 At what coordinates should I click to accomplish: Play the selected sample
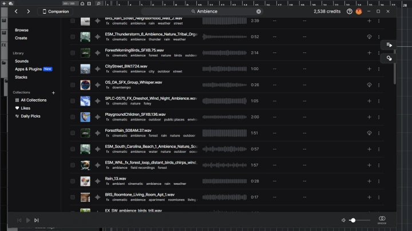(28, 220)
